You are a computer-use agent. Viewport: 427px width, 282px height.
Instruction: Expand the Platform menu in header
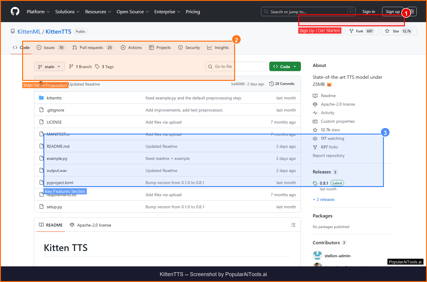click(x=38, y=12)
